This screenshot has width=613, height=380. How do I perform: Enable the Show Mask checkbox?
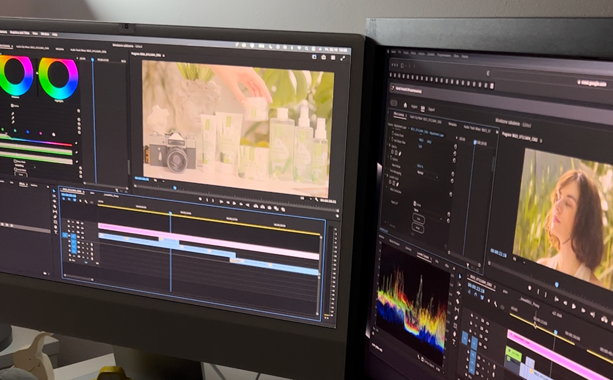[15, 162]
